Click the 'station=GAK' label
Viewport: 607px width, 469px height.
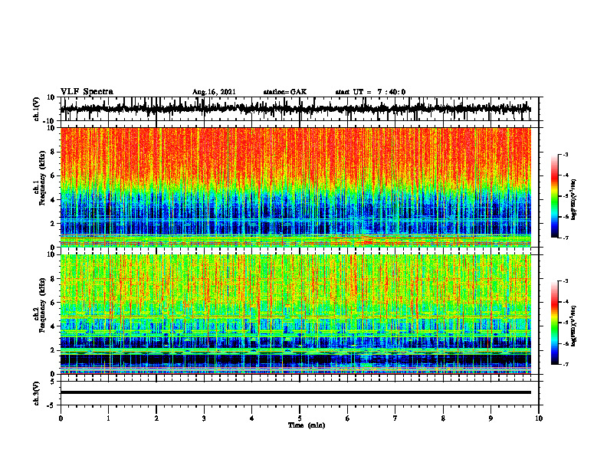coord(285,92)
